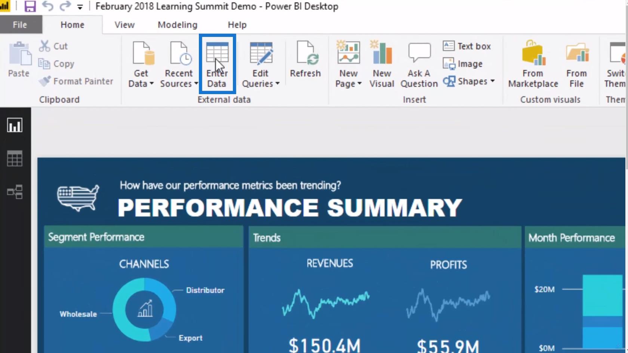The image size is (628, 353).
Task: Click the Redo arrow
Action: pos(65,6)
